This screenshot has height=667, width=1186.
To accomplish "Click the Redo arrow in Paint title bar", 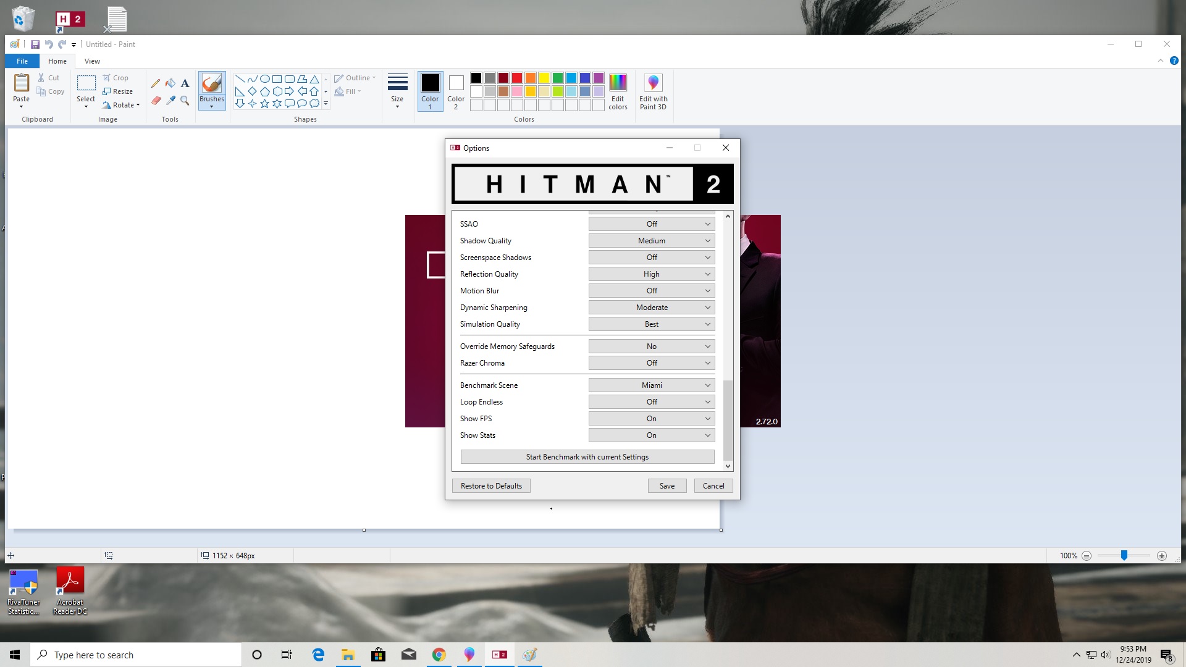I will tap(62, 44).
